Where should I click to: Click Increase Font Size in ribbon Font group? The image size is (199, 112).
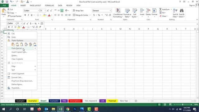tap(48, 11)
